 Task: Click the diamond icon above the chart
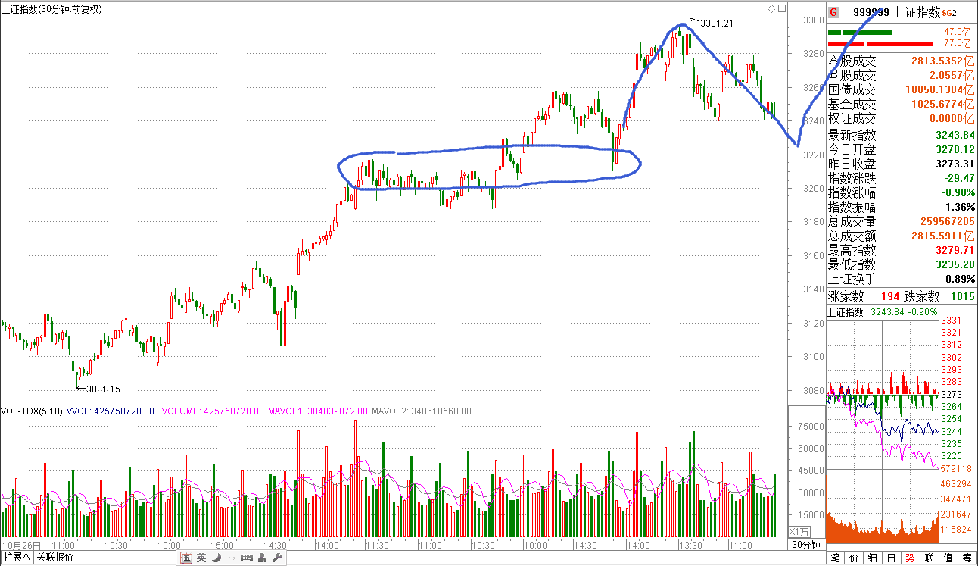[771, 8]
